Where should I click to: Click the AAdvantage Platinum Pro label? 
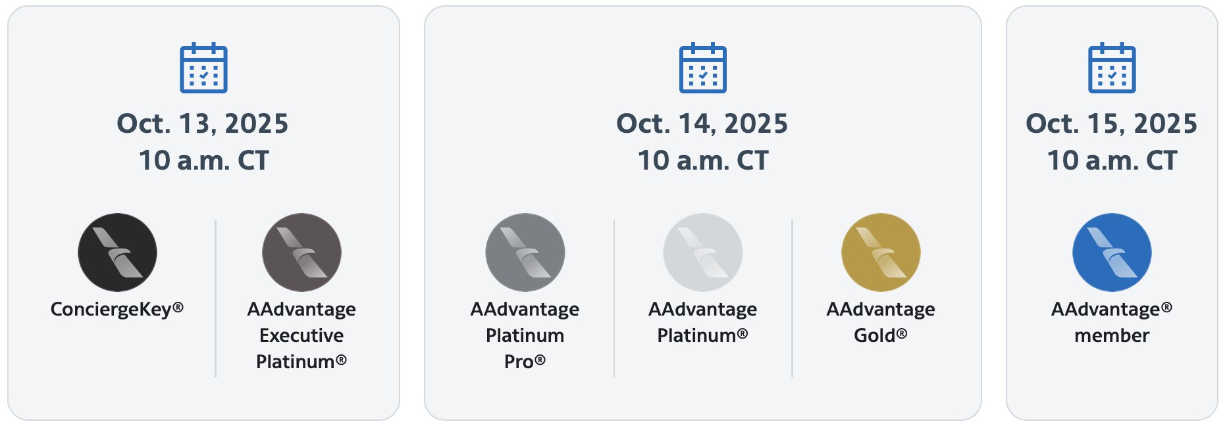[525, 335]
